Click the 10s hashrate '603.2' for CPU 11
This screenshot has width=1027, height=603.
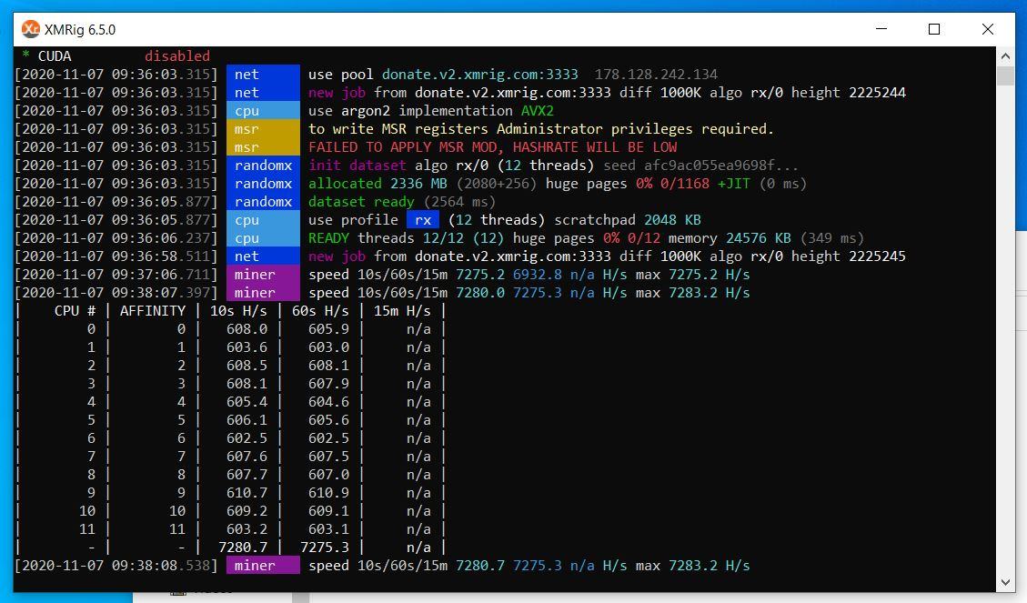(247, 528)
